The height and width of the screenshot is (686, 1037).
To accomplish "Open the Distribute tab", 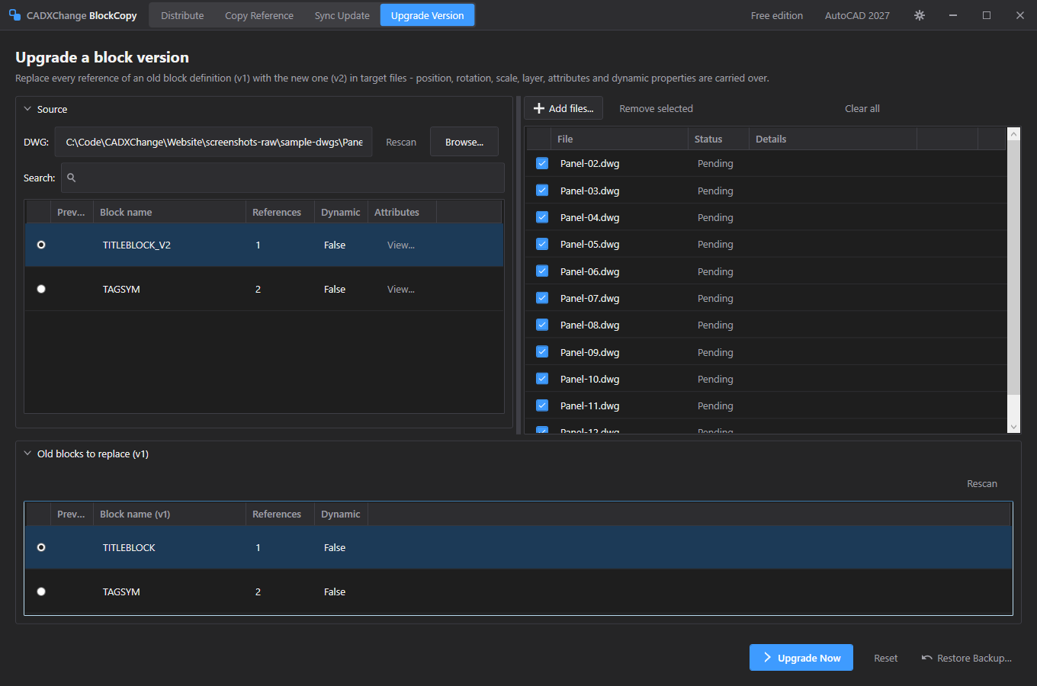I will pyautogui.click(x=182, y=15).
